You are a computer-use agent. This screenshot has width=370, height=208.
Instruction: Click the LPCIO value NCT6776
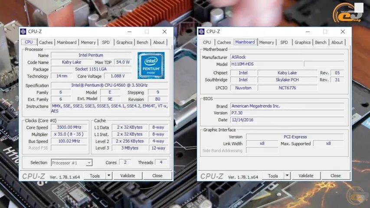287,88
